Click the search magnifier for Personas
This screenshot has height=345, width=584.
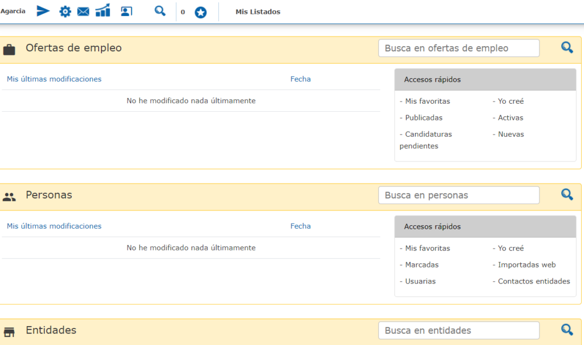(567, 194)
